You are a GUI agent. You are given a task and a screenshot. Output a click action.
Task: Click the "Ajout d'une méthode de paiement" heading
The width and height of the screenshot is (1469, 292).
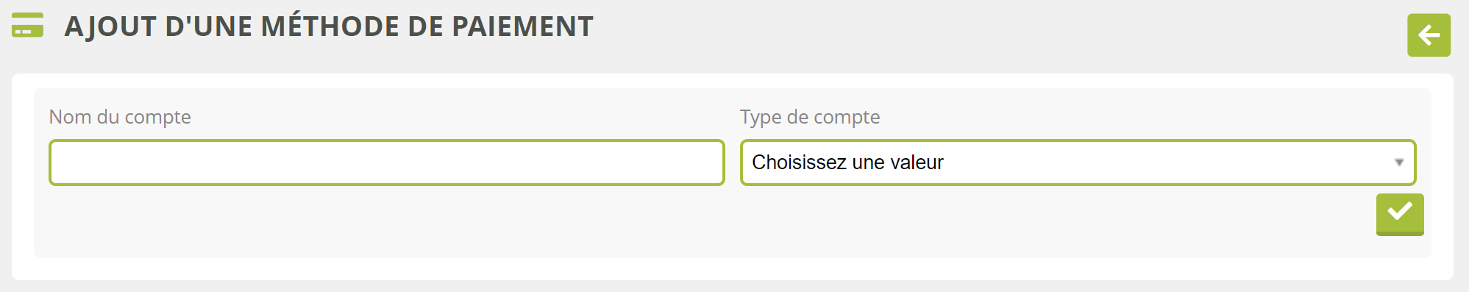pyautogui.click(x=329, y=26)
